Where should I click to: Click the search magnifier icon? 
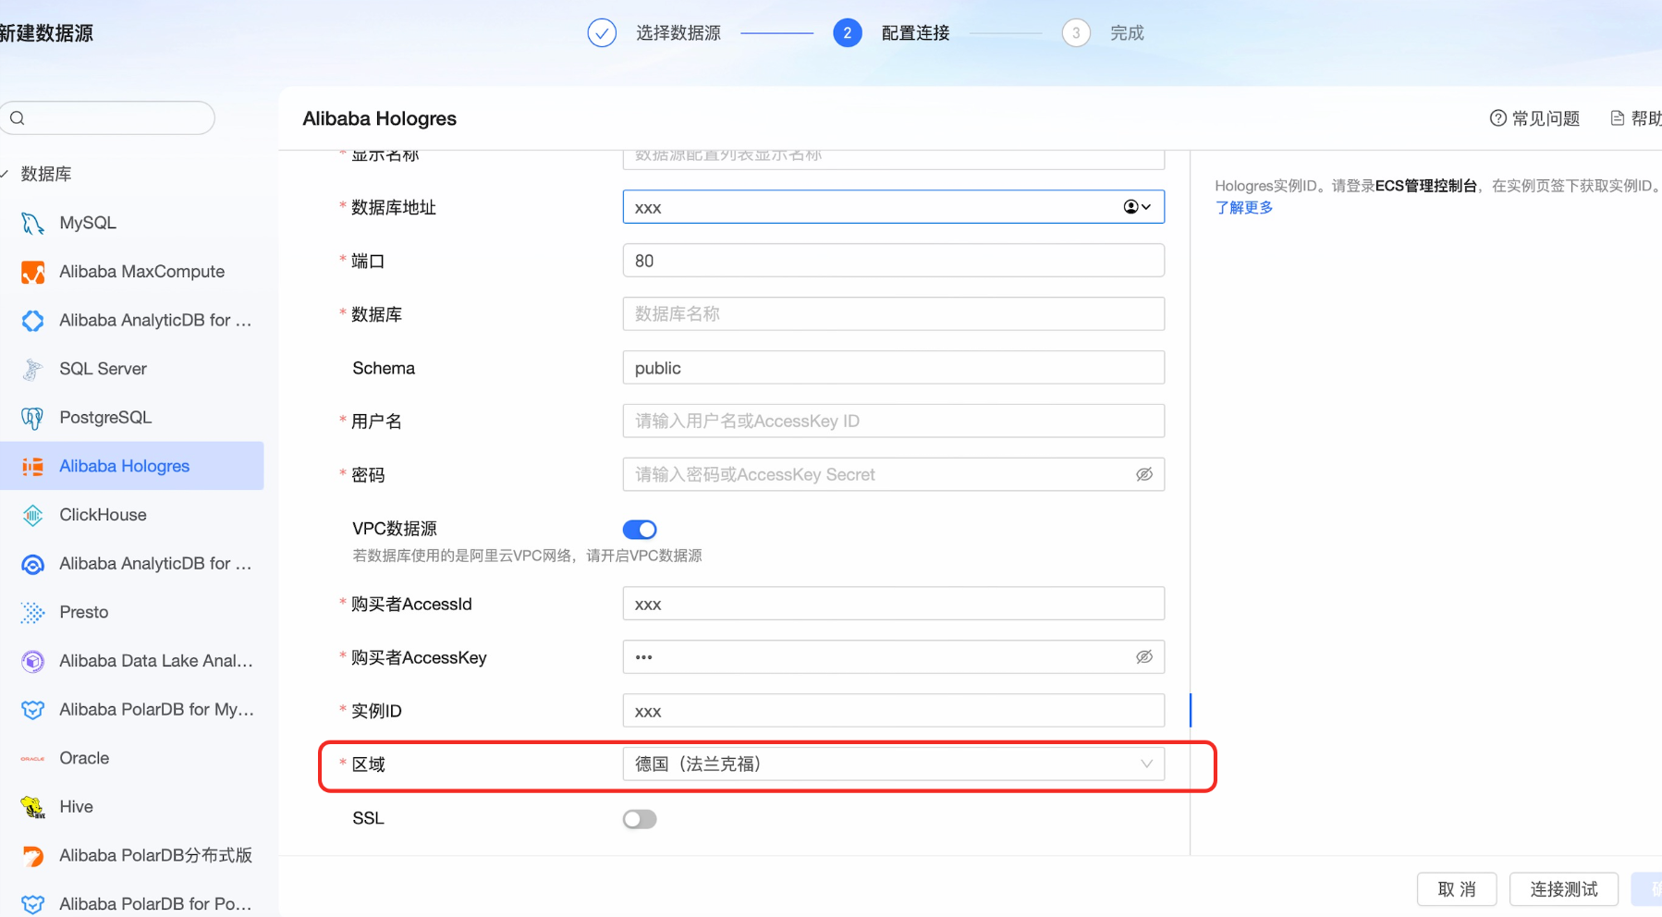pyautogui.click(x=18, y=117)
